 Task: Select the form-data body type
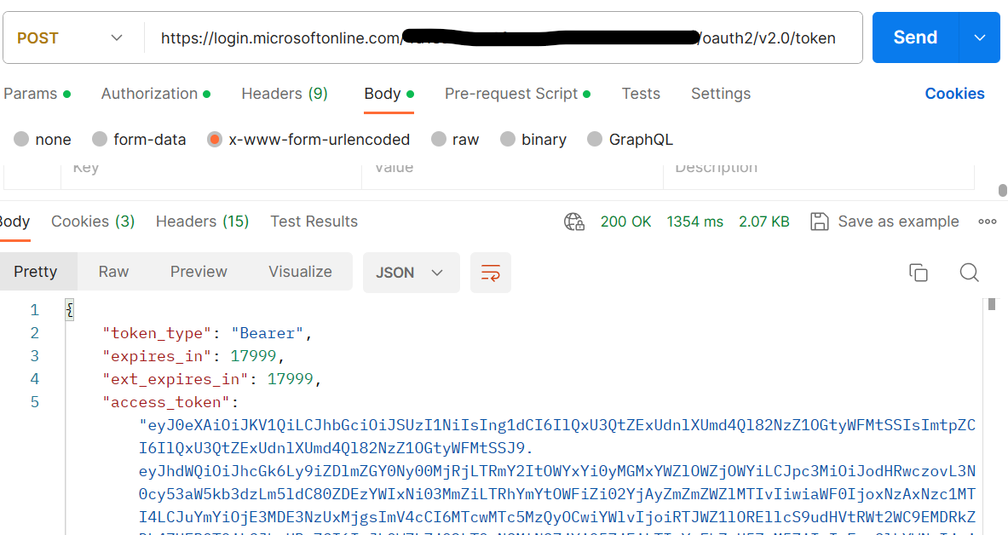point(139,139)
